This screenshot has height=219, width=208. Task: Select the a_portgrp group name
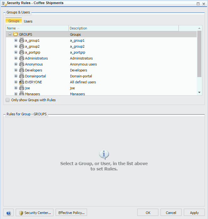pos(33,52)
